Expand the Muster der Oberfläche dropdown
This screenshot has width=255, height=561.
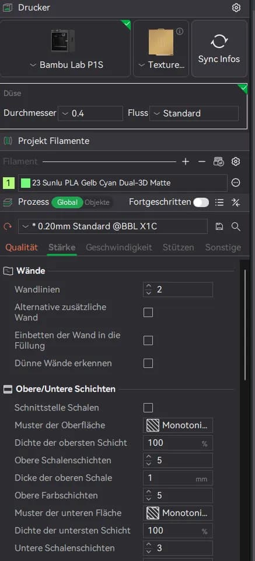click(178, 425)
